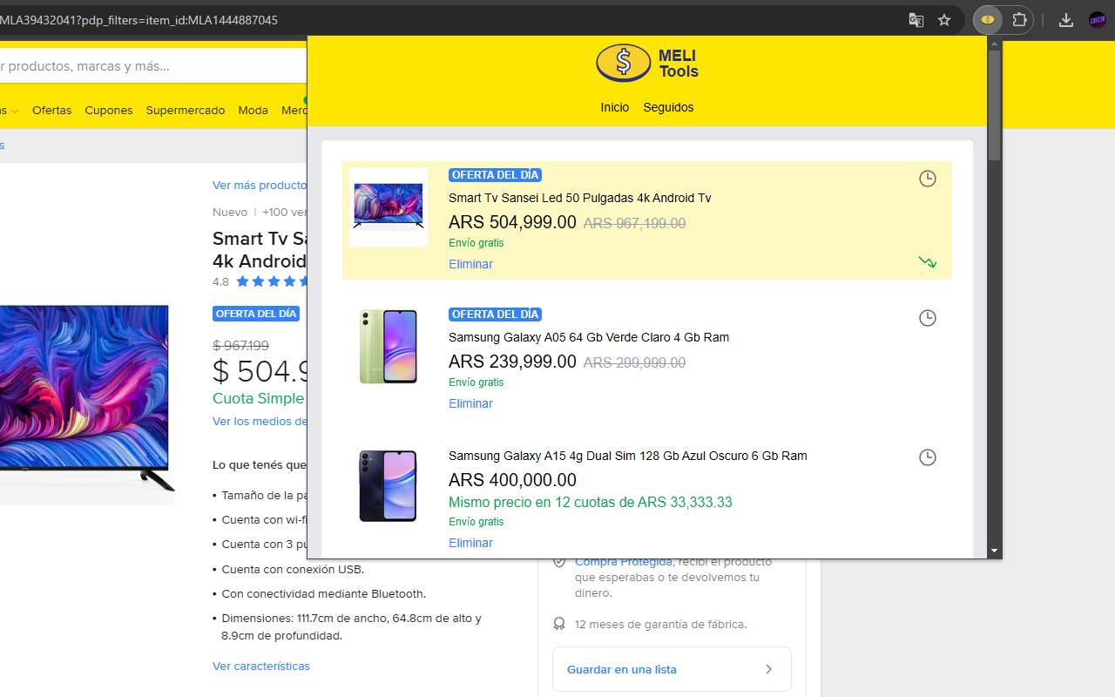
Task: Click the popup scrollbar thumb
Action: [995, 105]
